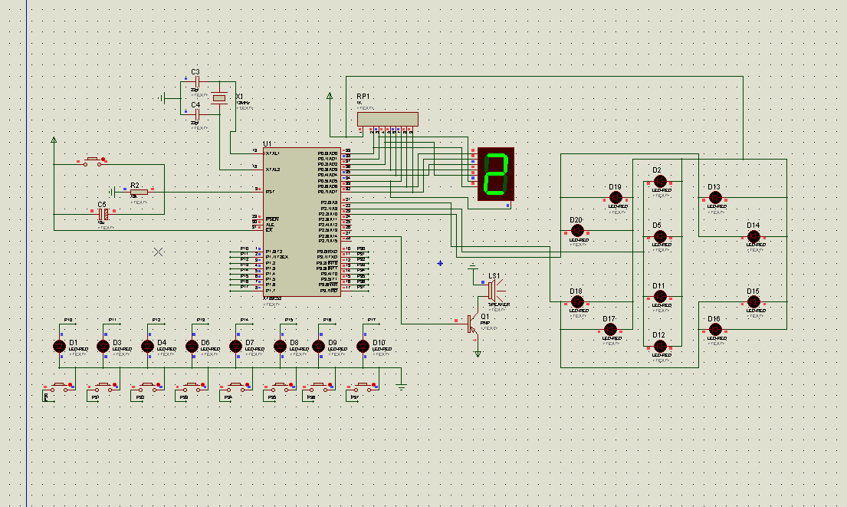Select capacitor C3 symbol
The height and width of the screenshot is (507, 847).
click(x=197, y=81)
